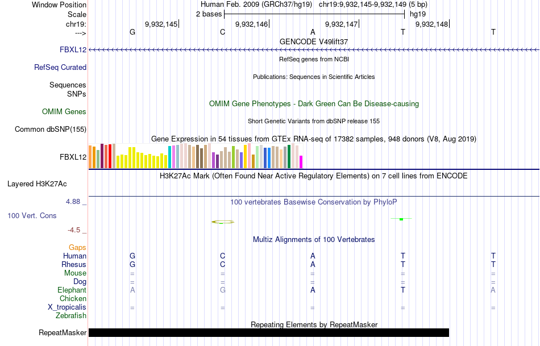This screenshot has height=346, width=540.
Task: Click the 100 Vert. Cons track label
Action: 32,215
